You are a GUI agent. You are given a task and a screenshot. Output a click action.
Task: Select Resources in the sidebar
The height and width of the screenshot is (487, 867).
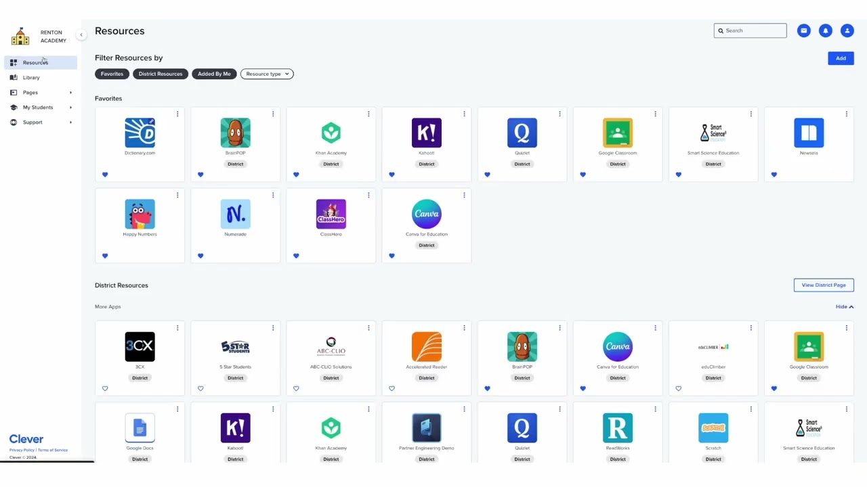coord(41,63)
